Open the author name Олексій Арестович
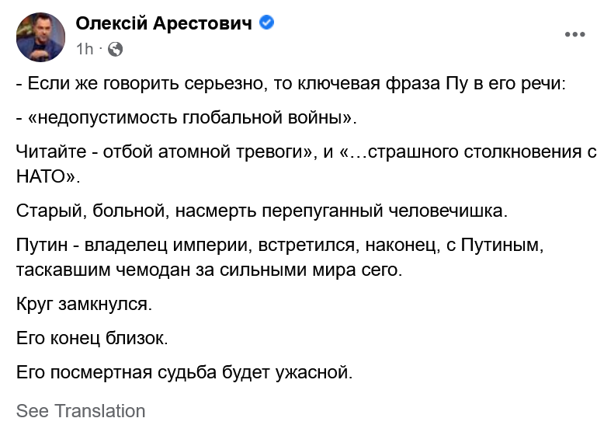 164,23
